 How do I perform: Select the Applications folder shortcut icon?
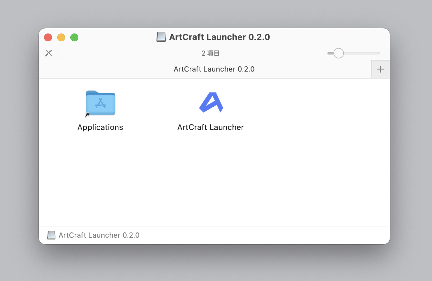tap(100, 103)
